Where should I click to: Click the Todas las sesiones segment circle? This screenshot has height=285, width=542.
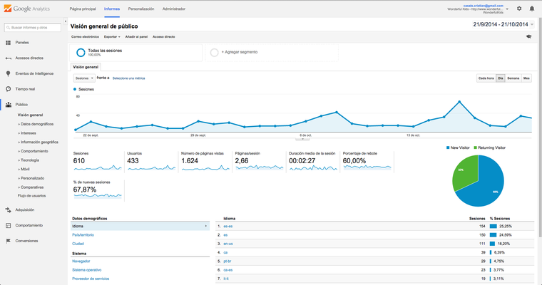pyautogui.click(x=81, y=53)
